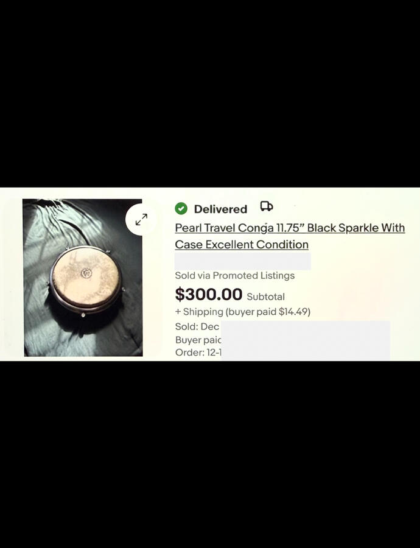Screen dimensions: 420x548
Task: Click the "Sold via Promoted Listings" text
Action: click(x=234, y=275)
